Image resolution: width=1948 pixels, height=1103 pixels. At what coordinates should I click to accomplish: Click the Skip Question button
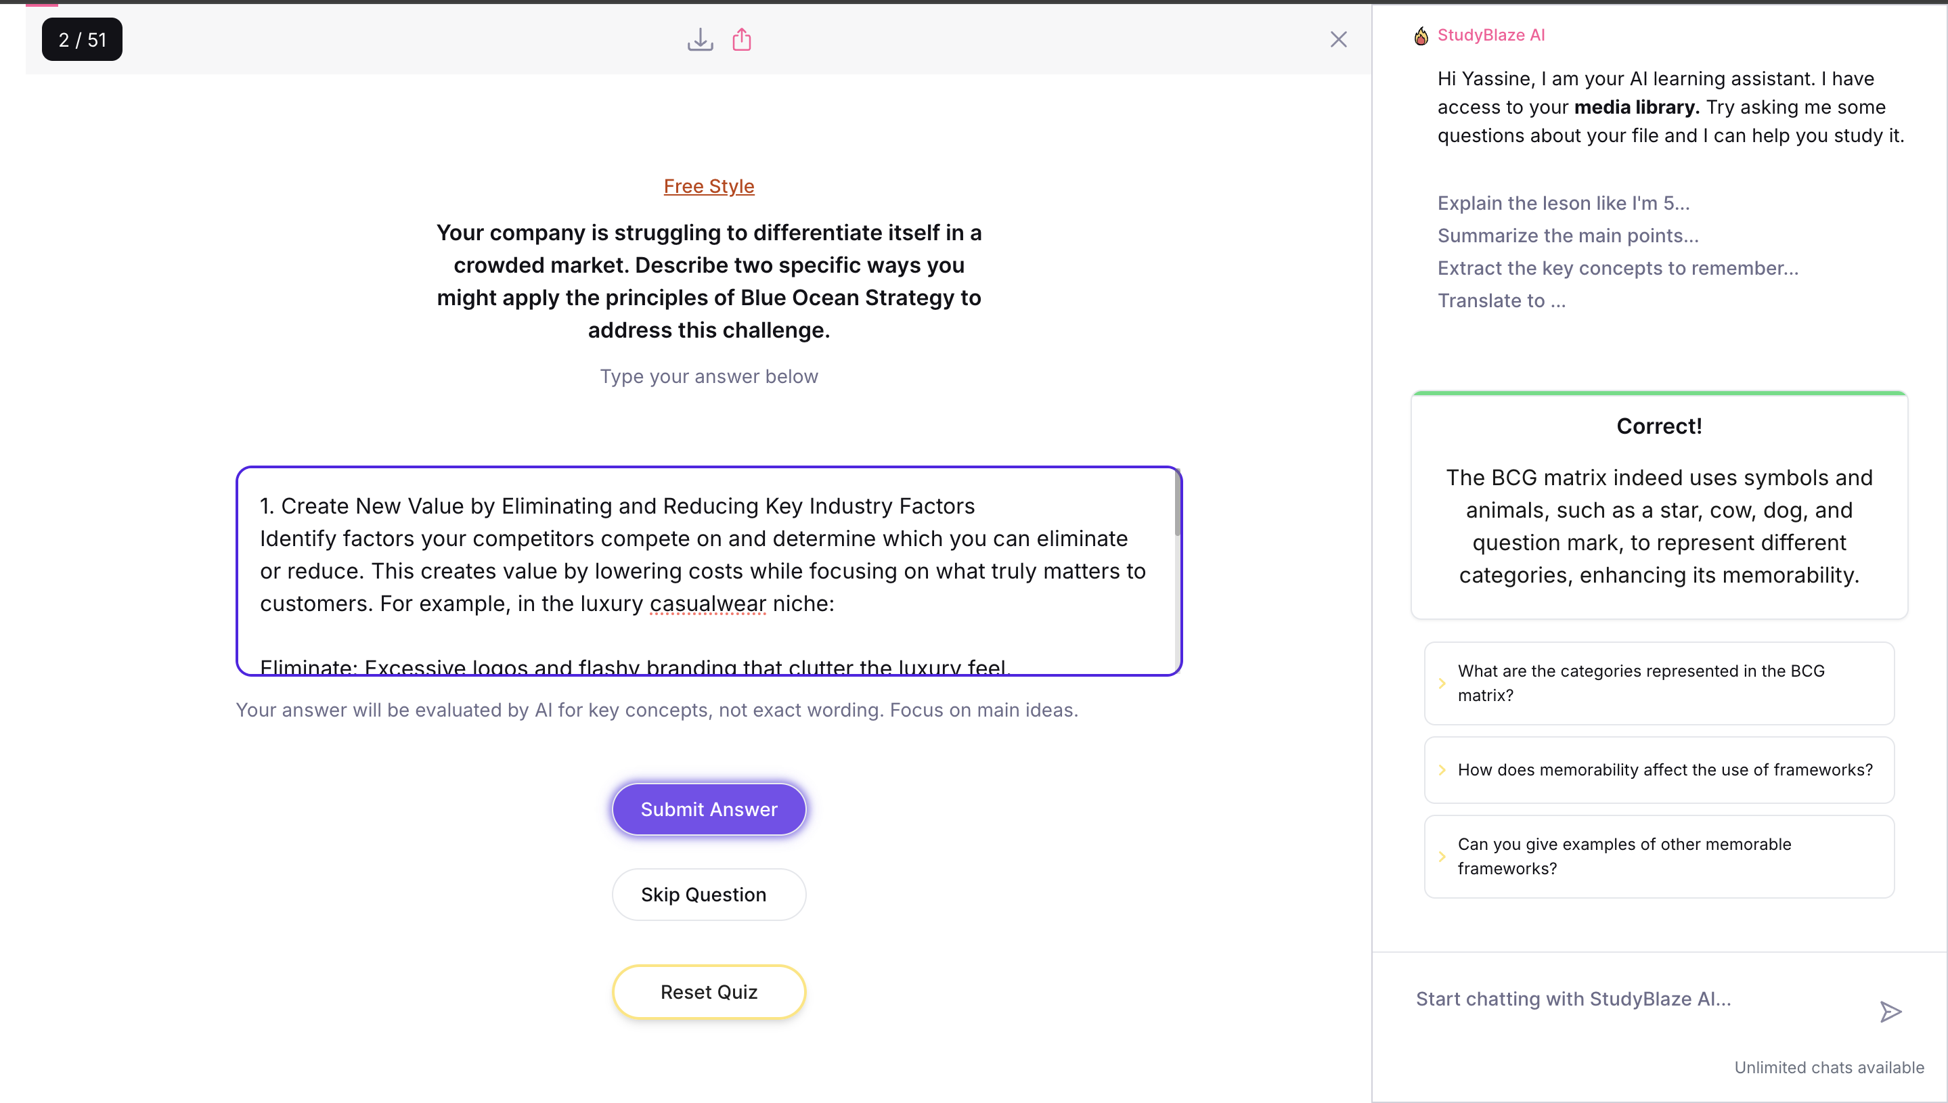[709, 895]
